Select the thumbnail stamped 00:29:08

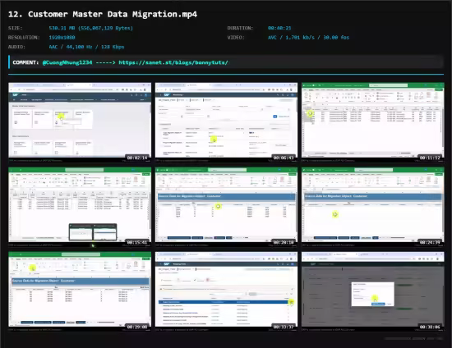(80, 291)
